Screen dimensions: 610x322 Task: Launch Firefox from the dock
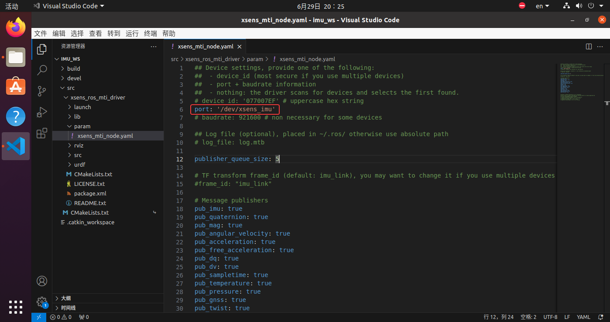(16, 27)
